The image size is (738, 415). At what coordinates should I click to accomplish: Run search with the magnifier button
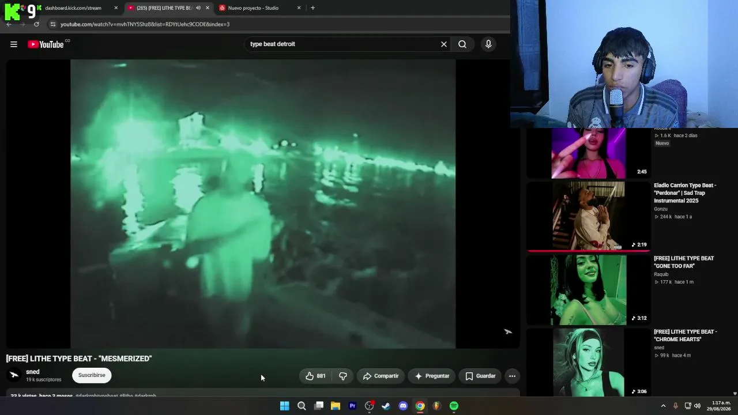tap(462, 44)
